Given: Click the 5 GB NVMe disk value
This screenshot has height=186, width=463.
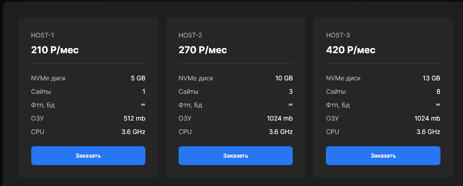Looking at the screenshot, I should tap(138, 78).
